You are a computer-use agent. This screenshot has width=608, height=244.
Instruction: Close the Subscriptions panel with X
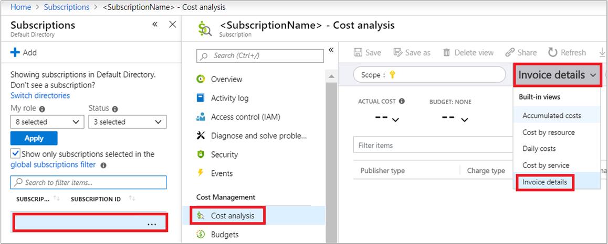point(172,25)
